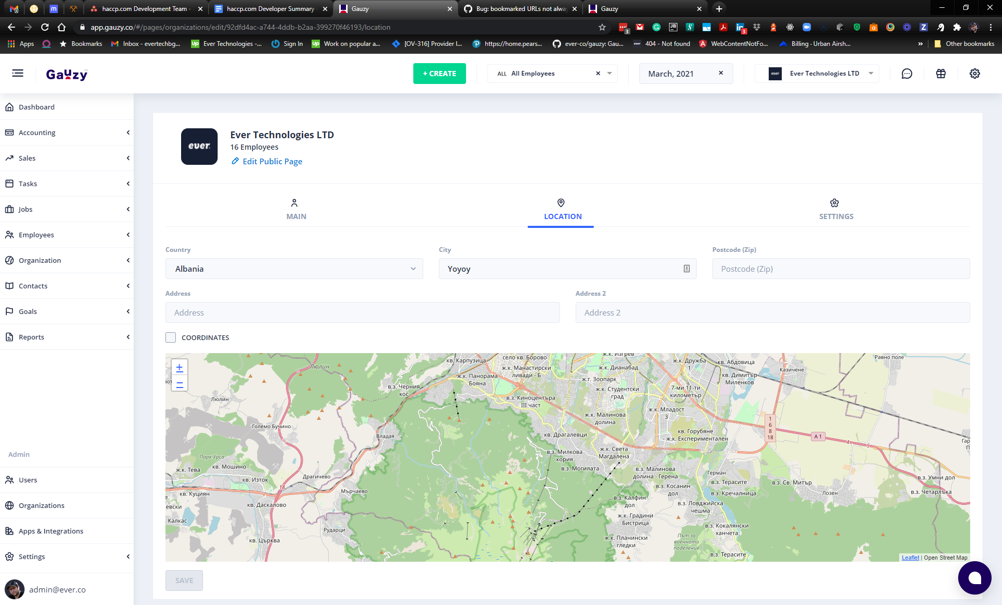Open the support chat bubble widget

pos(974,578)
